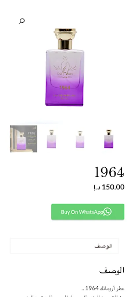This screenshot has width=134, height=297.
Task: Click the gold cap of the main bottle
Action: point(65,39)
